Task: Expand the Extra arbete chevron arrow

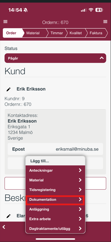Action: 80,219
